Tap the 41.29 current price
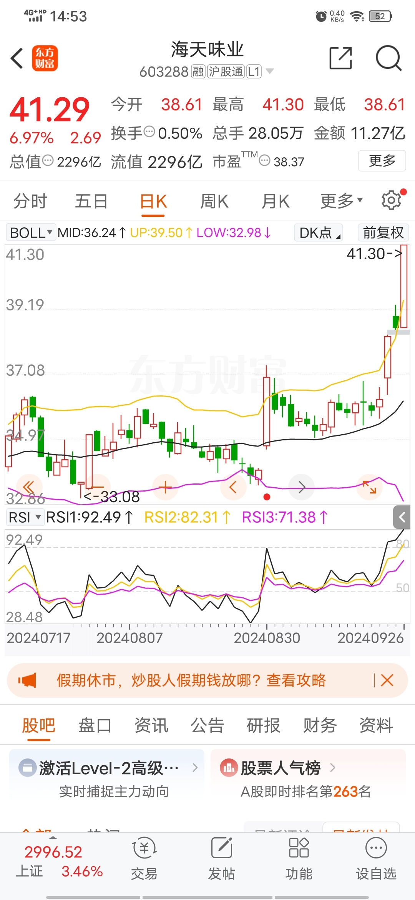Viewport: 415px width, 900px height. point(50,110)
